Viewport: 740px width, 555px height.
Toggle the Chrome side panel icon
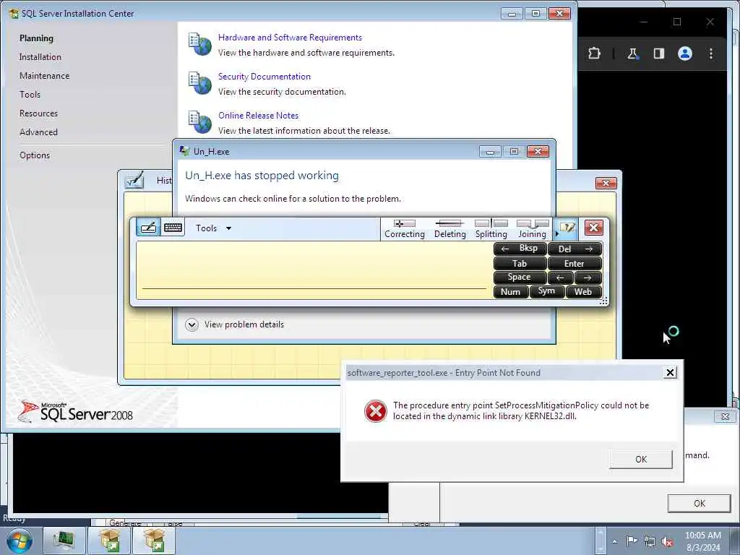pyautogui.click(x=659, y=53)
